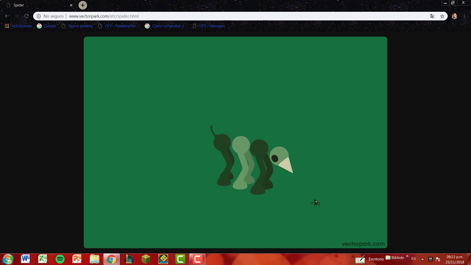Change keyboard language via ES indicator
471x265 pixels.
(x=414, y=259)
